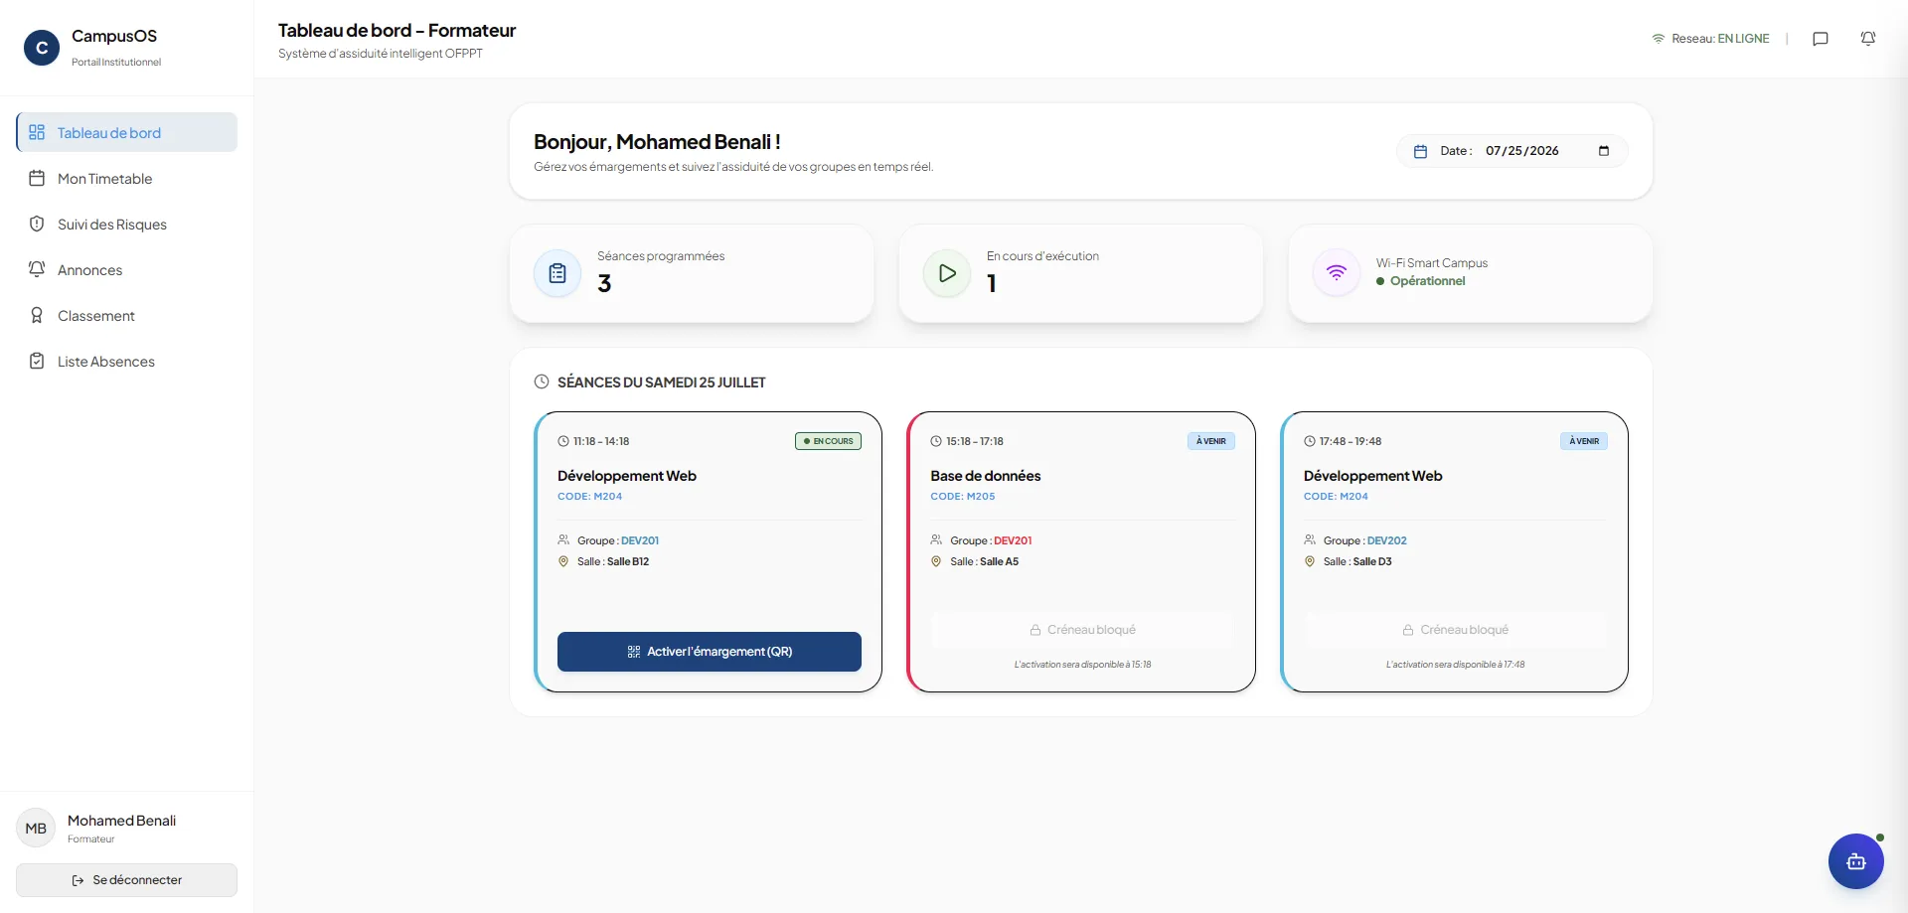Image resolution: width=1908 pixels, height=913 pixels.
Task: Click the Base de données session title
Action: 986,476
